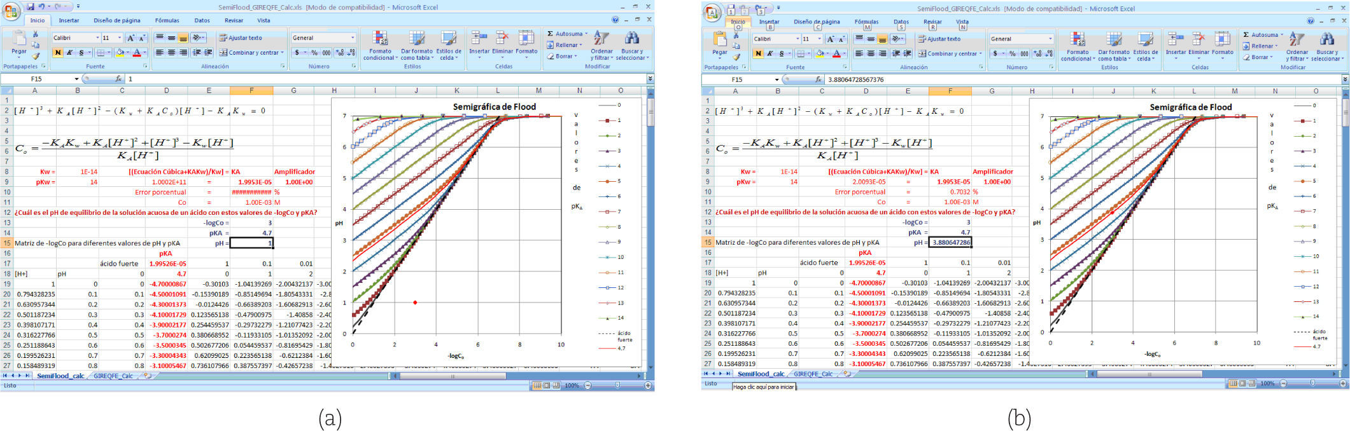The height and width of the screenshot is (431, 1350).
Task: Open the Fórmulas tab in left window
Action: pos(167,20)
